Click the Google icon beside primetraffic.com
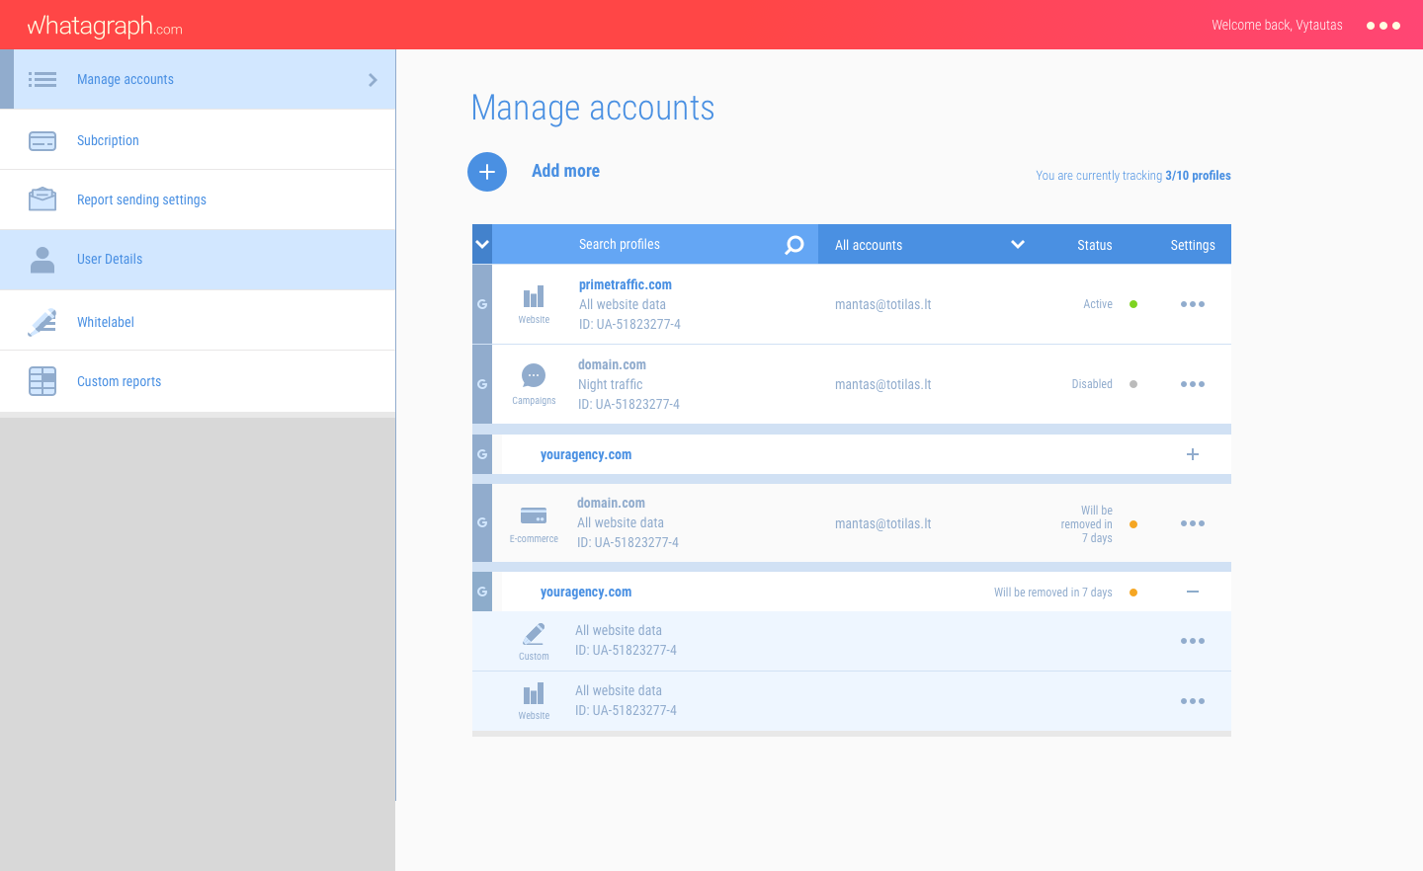The width and height of the screenshot is (1423, 871). 482,304
